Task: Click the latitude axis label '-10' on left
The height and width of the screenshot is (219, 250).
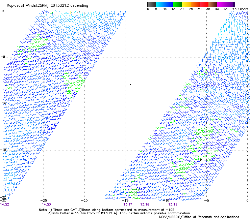Action: (x=3, y=103)
